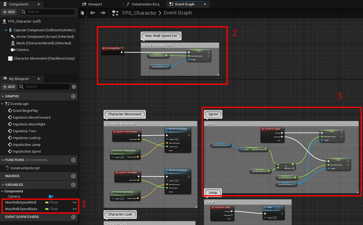Click the ADD button in My Blueprint panel

pyautogui.click(x=9, y=87)
